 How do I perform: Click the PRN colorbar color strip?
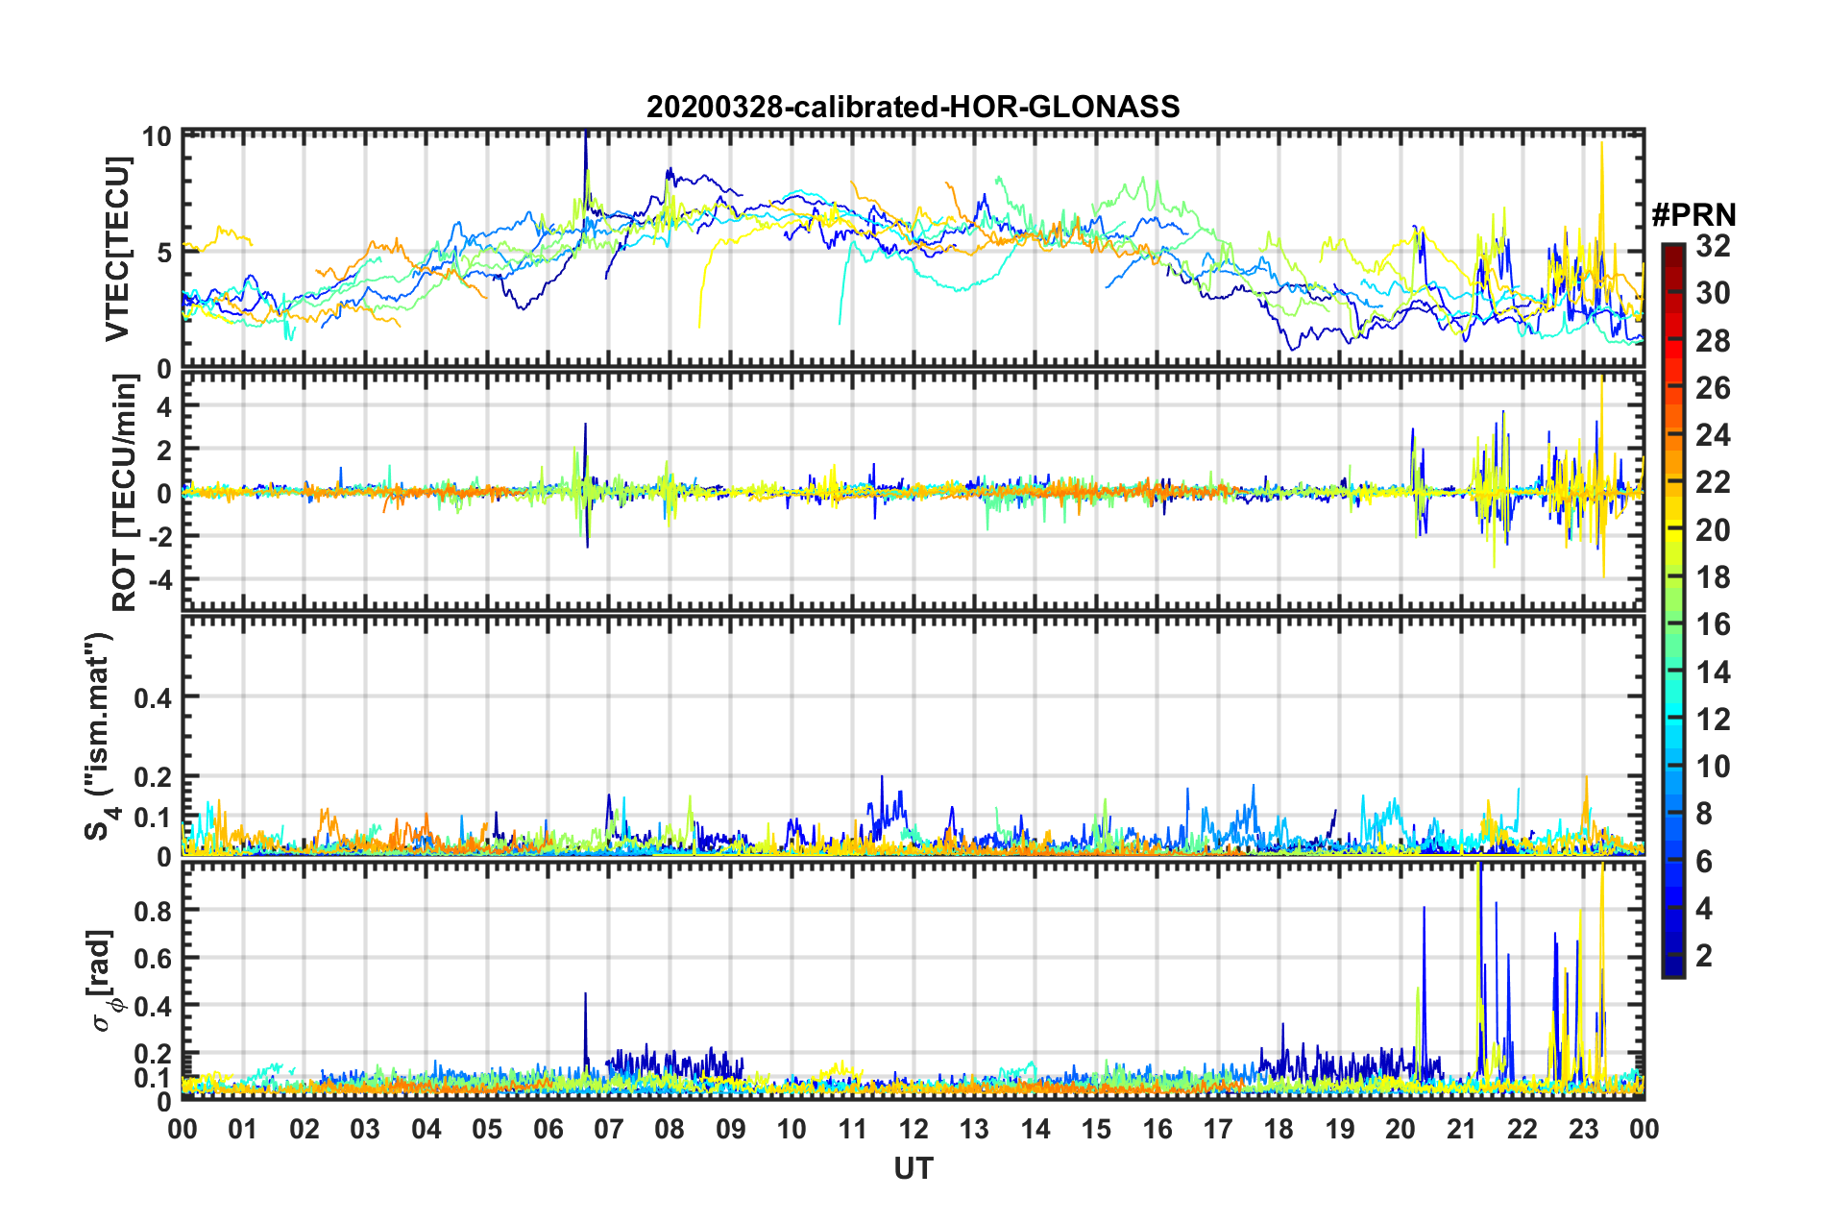pyautogui.click(x=1672, y=610)
